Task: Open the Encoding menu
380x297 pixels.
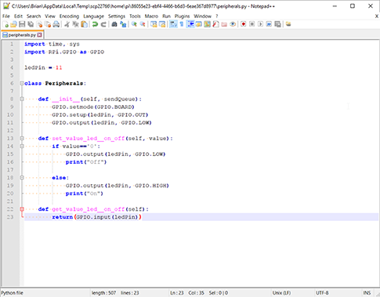Action: click(69, 16)
